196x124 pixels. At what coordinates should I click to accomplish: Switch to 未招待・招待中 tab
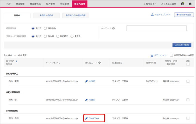click(46, 15)
